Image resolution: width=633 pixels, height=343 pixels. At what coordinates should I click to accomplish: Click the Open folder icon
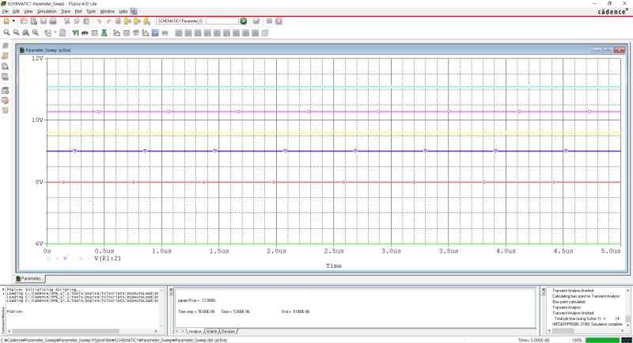pyautogui.click(x=24, y=21)
